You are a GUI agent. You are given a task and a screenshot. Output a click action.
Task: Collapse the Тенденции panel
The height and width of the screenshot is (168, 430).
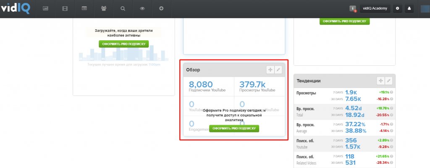pyautogui.click(x=388, y=81)
